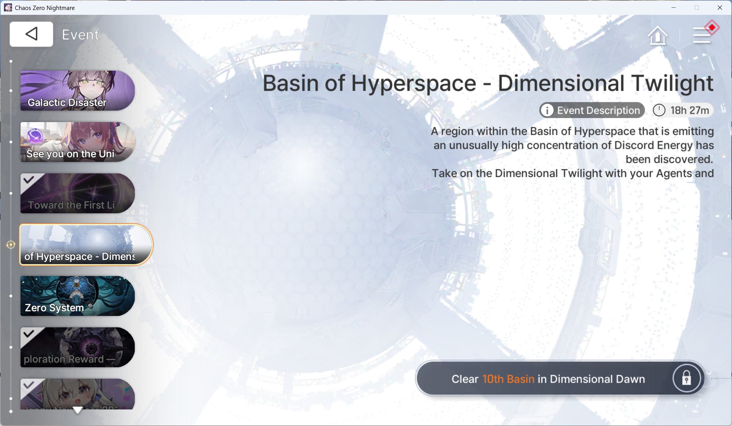Click checkmark on bottom New Year event
Image resolution: width=732 pixels, height=426 pixels.
coord(29,385)
